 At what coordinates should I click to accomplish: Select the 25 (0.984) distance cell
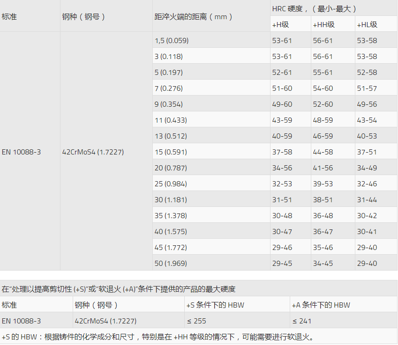coord(168,184)
